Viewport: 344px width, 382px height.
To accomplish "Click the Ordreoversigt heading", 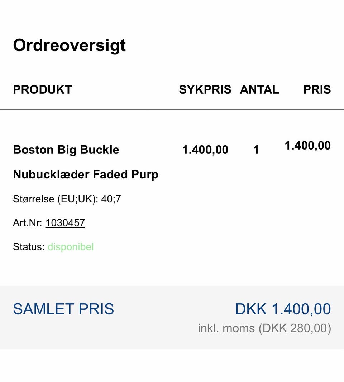I will [x=69, y=45].
